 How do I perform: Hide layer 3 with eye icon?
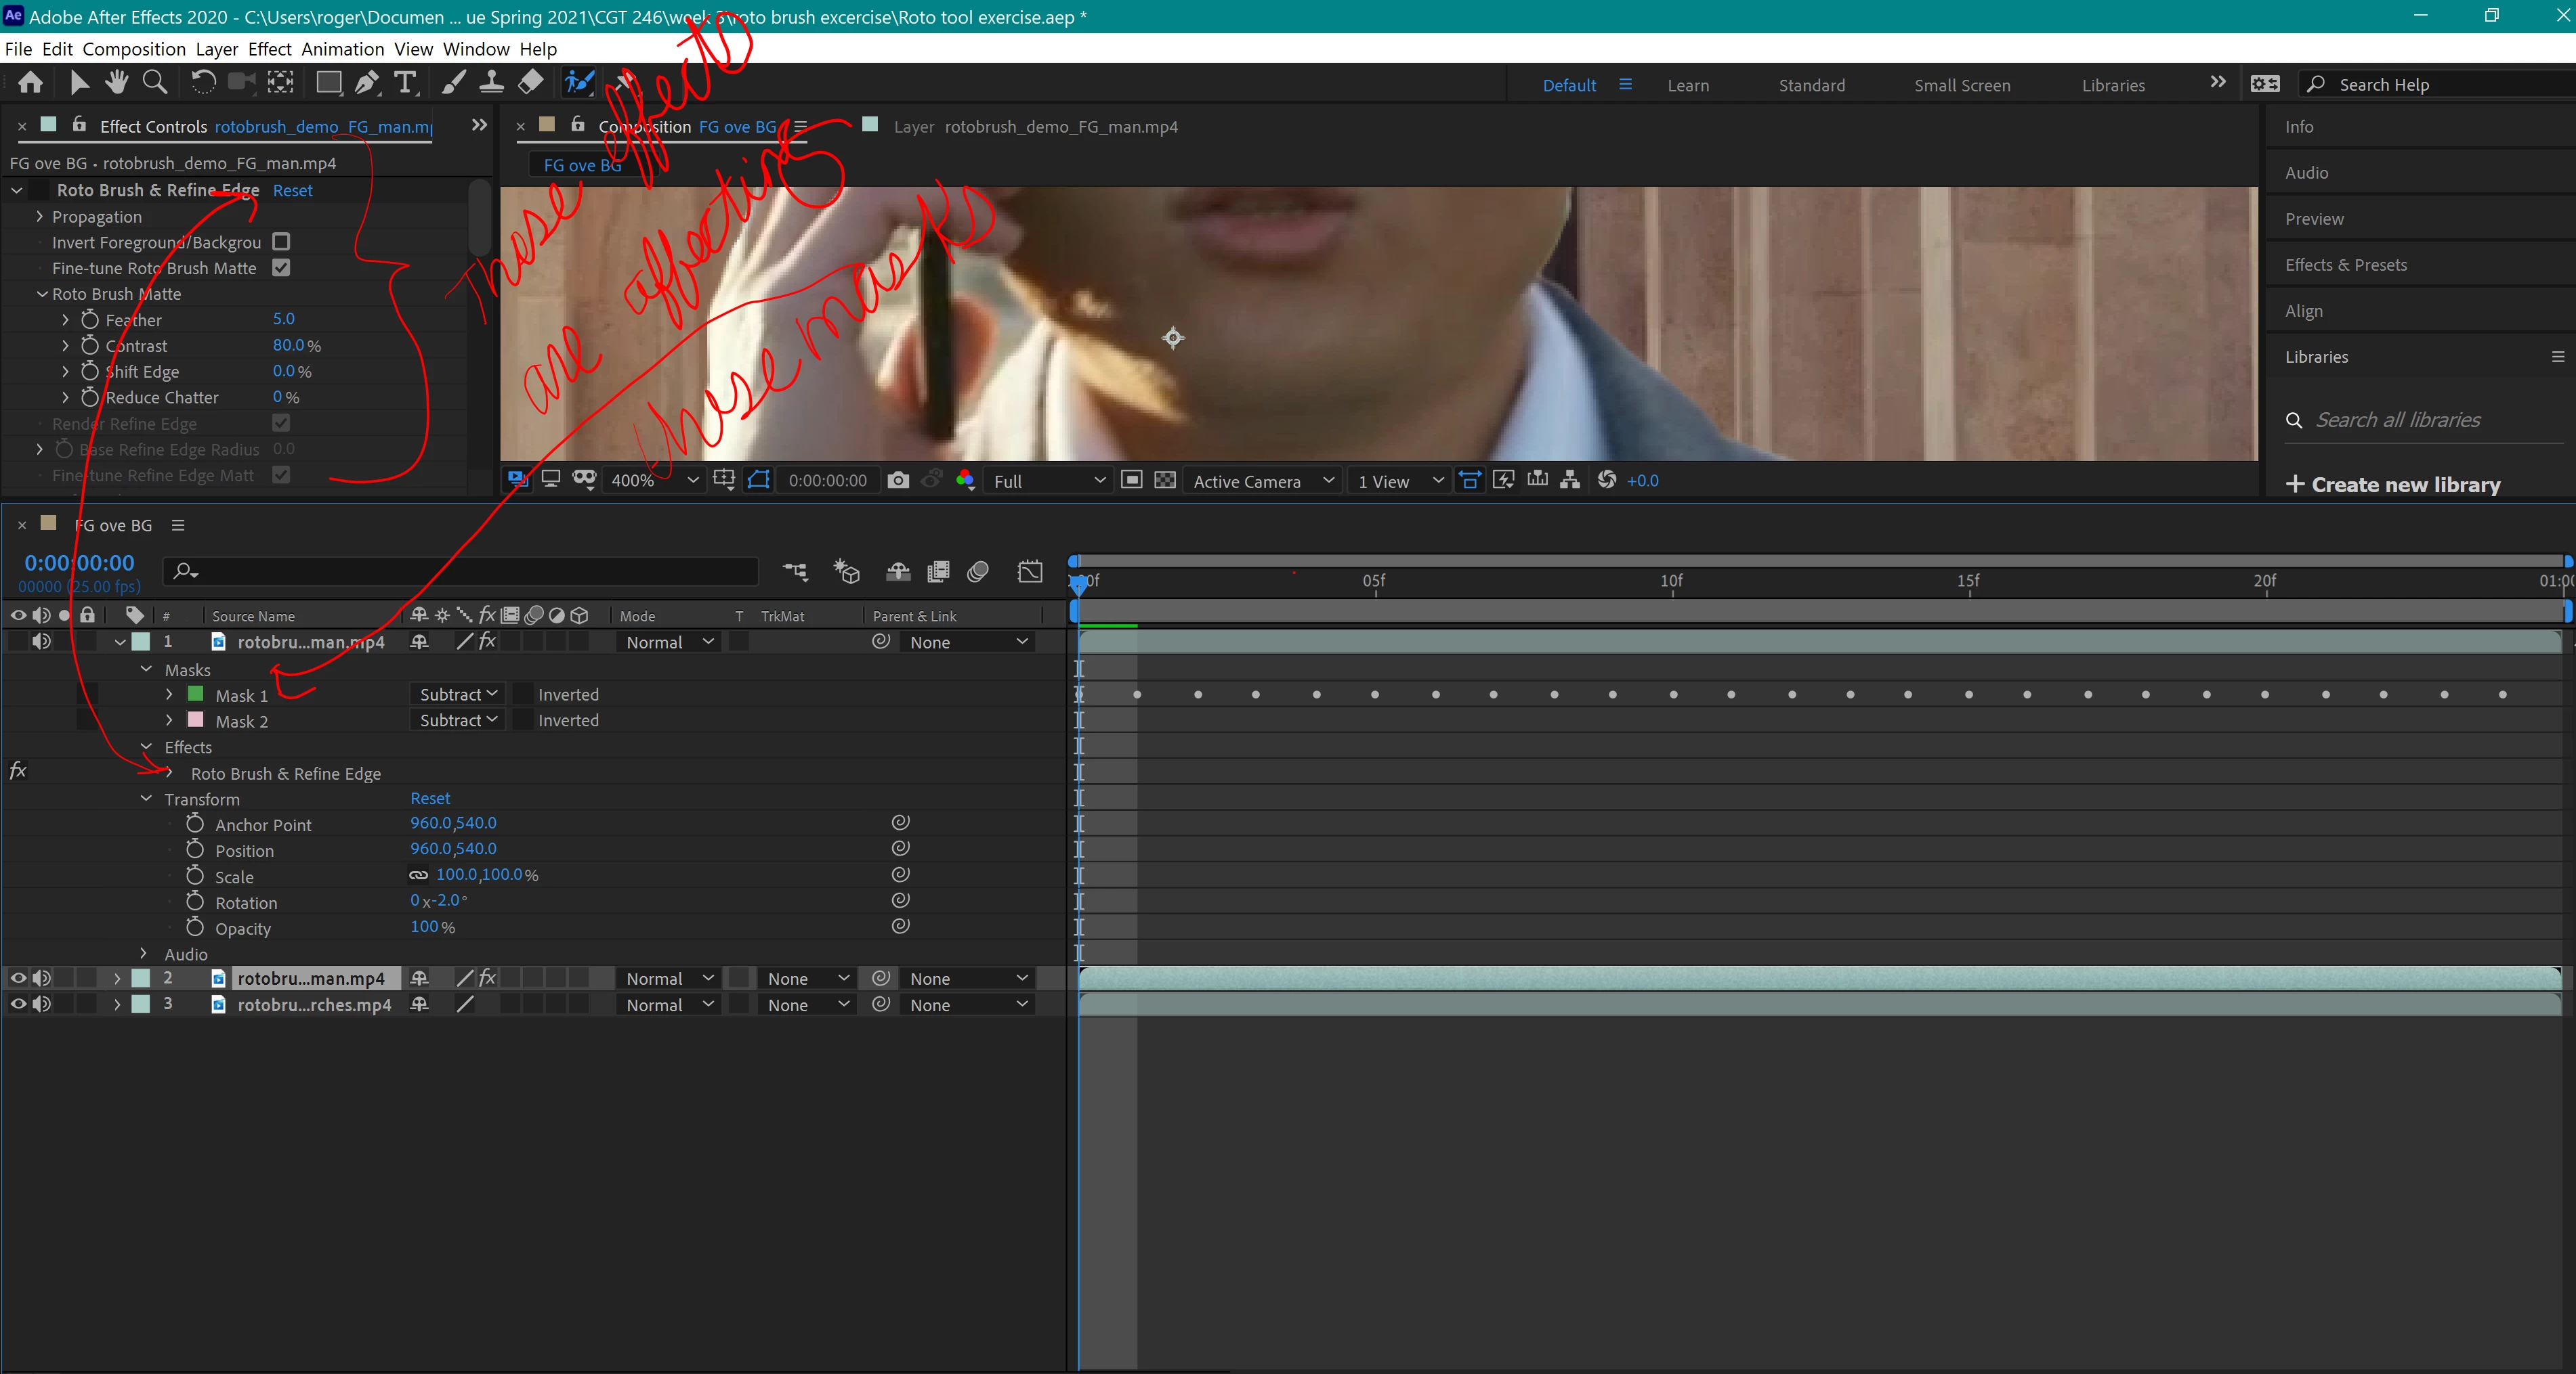[x=18, y=1004]
